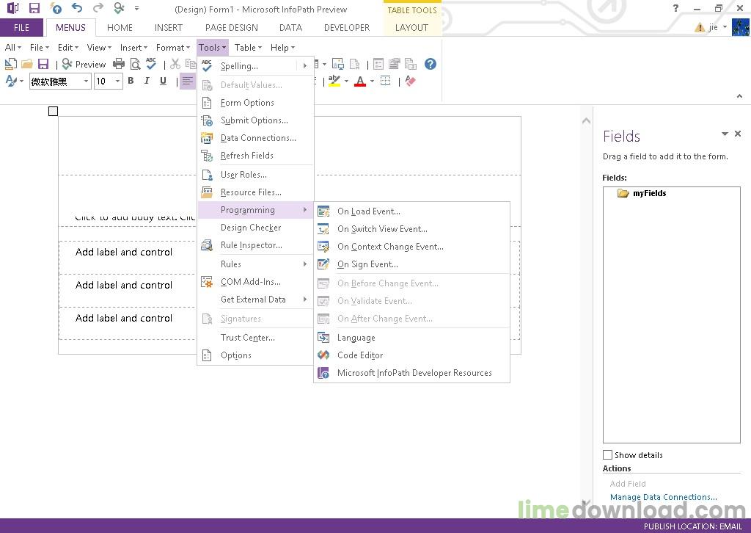Open Print Preview magnifier icon

(x=136, y=64)
